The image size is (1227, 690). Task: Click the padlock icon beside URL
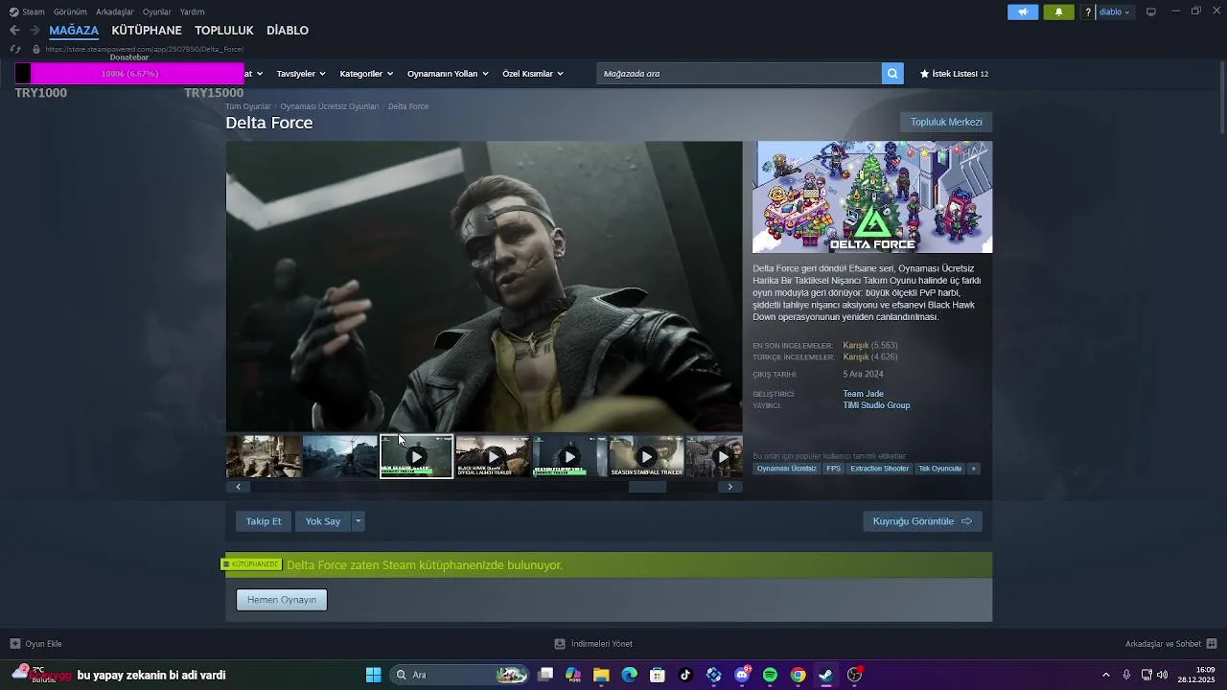coord(36,49)
